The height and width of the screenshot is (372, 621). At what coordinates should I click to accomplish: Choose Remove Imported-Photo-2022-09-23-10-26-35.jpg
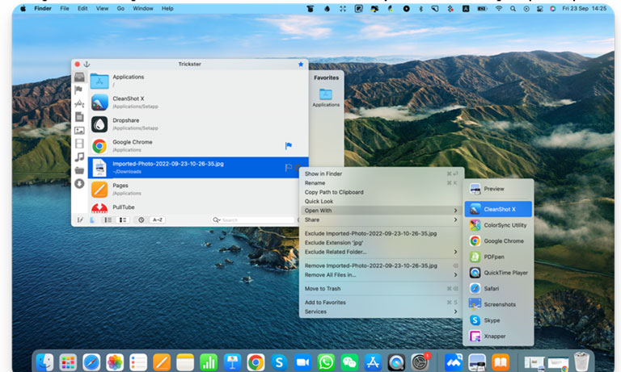coord(382,265)
